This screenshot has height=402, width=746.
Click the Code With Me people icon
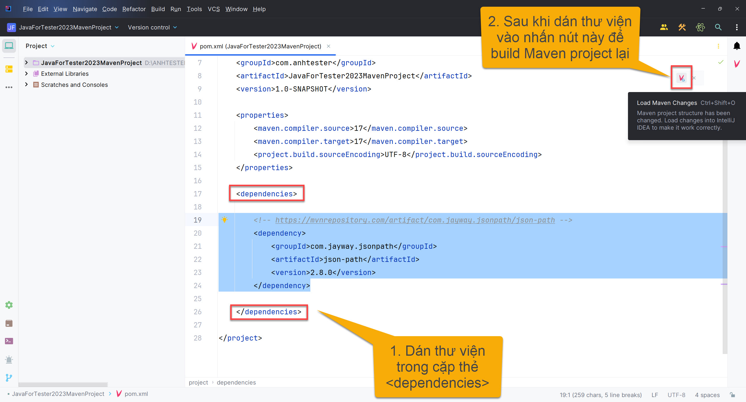point(664,27)
